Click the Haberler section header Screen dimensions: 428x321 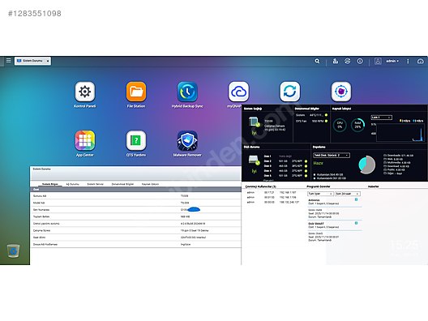[373, 186]
